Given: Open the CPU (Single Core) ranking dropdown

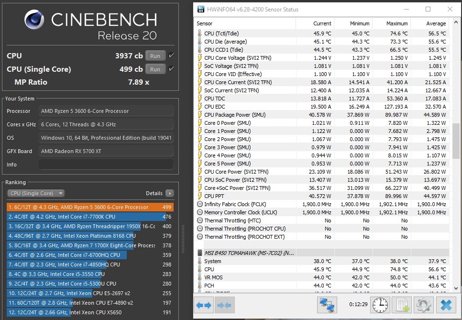Looking at the screenshot, I should tap(36, 193).
